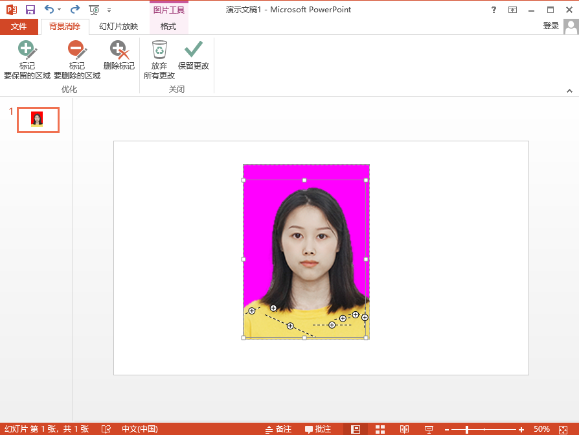Open the 批注 comments pane
Image resolution: width=579 pixels, height=435 pixels.
tap(318, 429)
